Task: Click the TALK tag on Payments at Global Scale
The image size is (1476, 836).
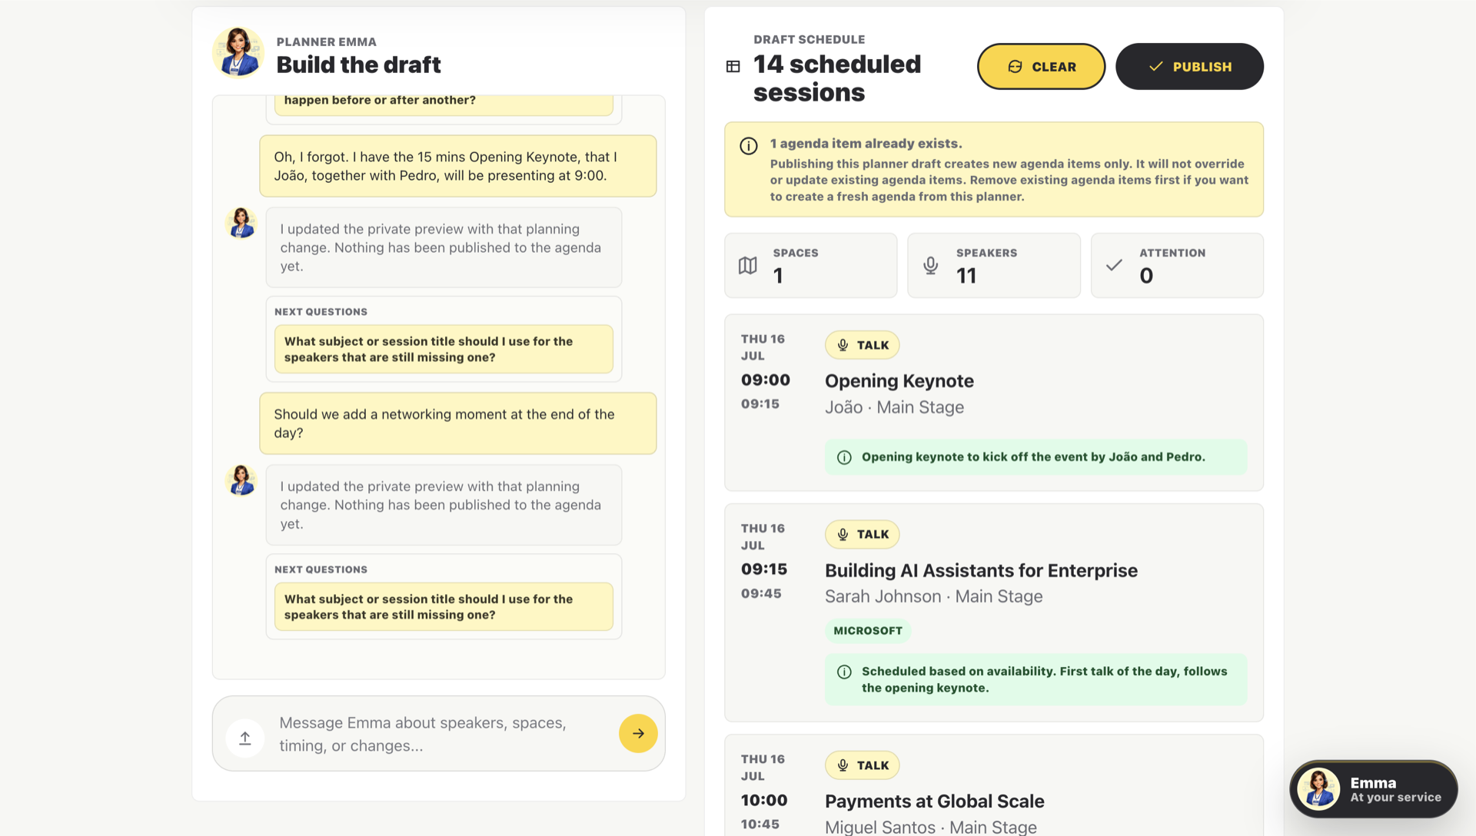Action: (x=863, y=765)
